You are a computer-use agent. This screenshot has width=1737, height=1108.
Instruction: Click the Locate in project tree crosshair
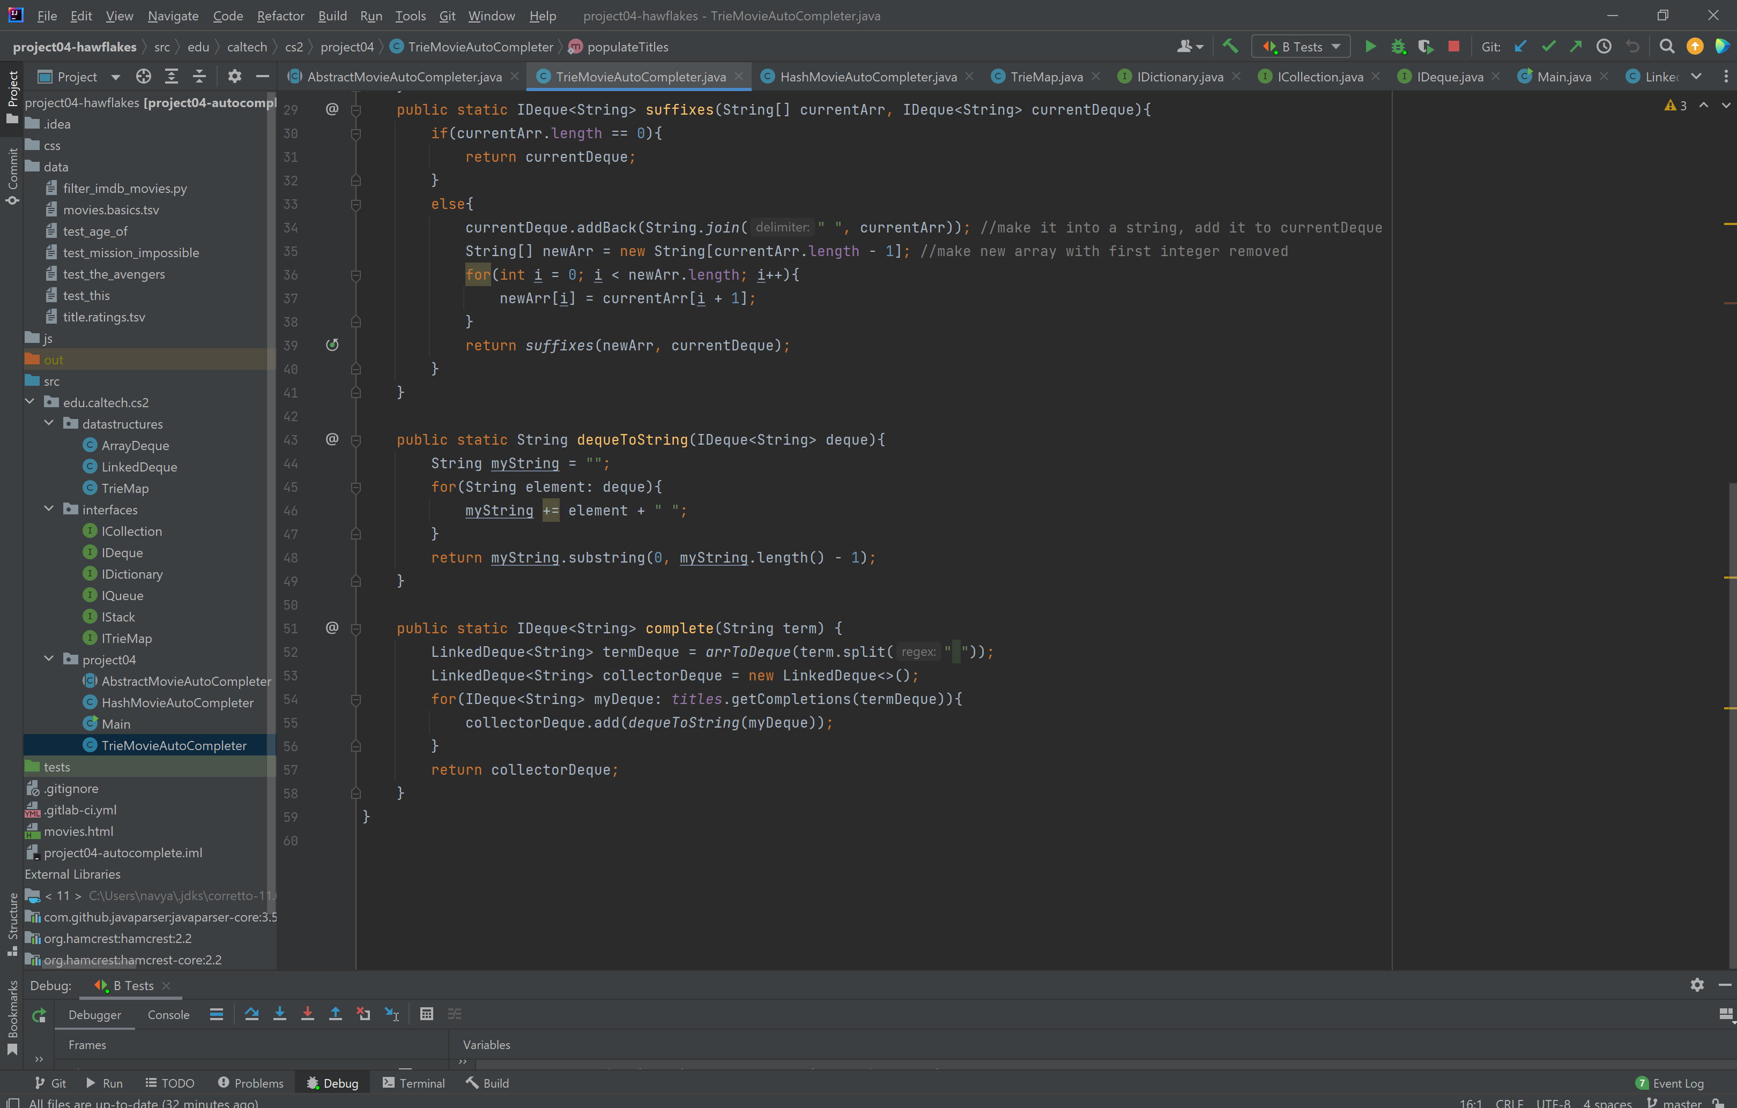(144, 77)
